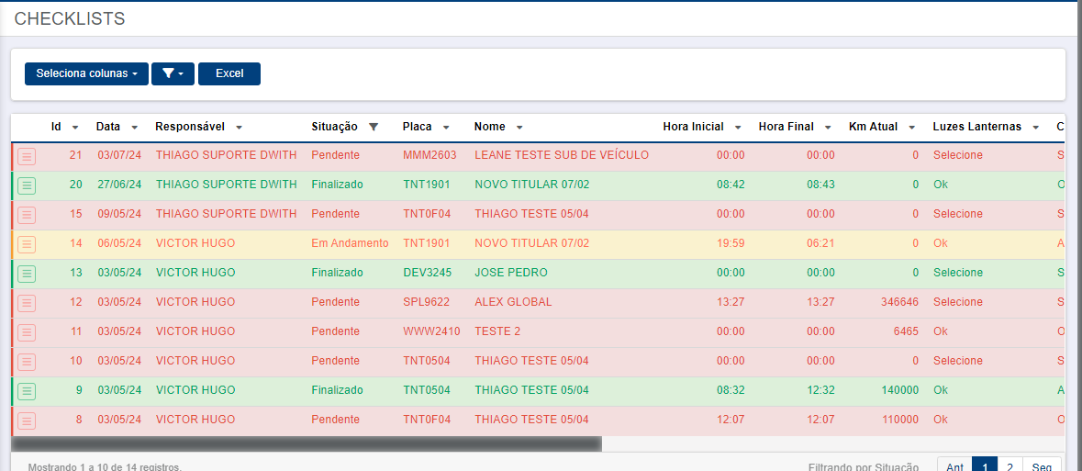Open the Hora Final column sort arrow
This screenshot has width=1082, height=471.
point(828,127)
